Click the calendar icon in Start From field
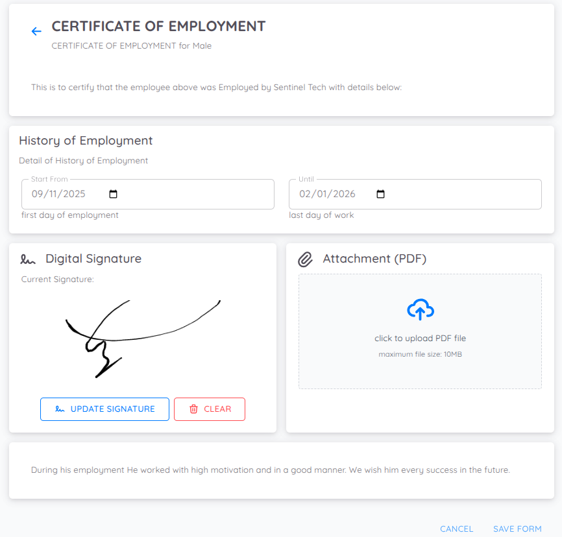Screen dimensions: 562x537 (x=113, y=193)
